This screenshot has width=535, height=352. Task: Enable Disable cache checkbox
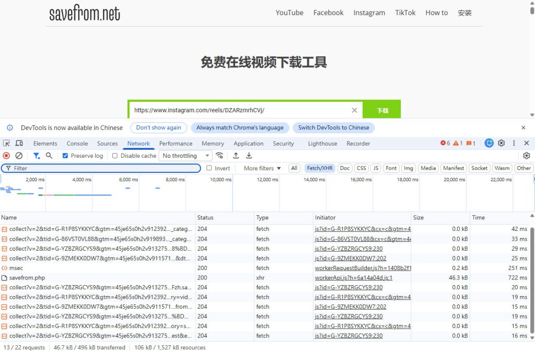pyautogui.click(x=115, y=156)
